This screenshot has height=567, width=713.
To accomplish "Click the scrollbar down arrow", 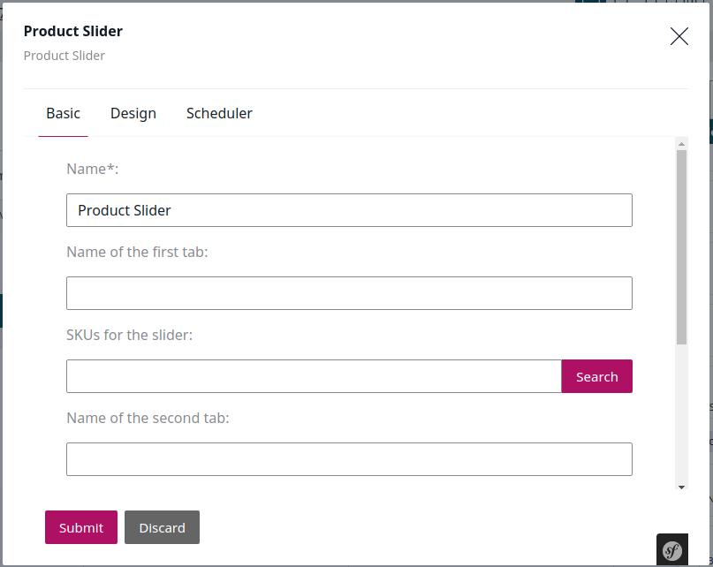I will pos(681,487).
